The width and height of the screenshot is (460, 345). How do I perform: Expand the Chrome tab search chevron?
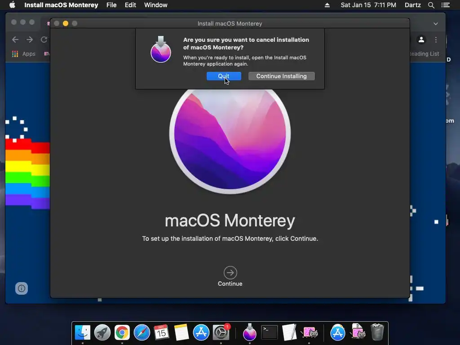click(x=436, y=24)
